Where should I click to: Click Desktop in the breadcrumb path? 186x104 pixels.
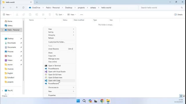69,8
